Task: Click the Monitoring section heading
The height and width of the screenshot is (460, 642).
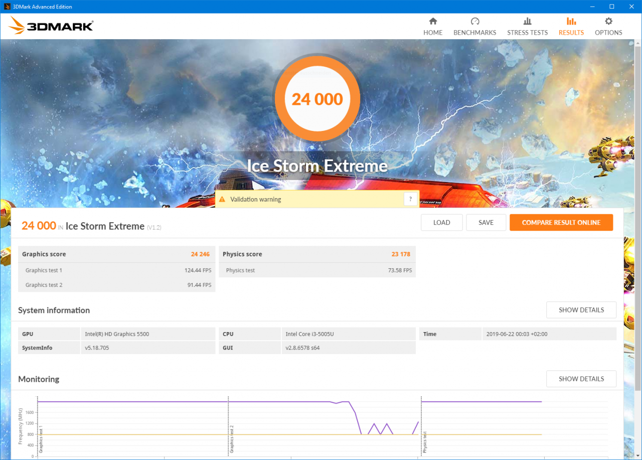Action: pyautogui.click(x=39, y=379)
